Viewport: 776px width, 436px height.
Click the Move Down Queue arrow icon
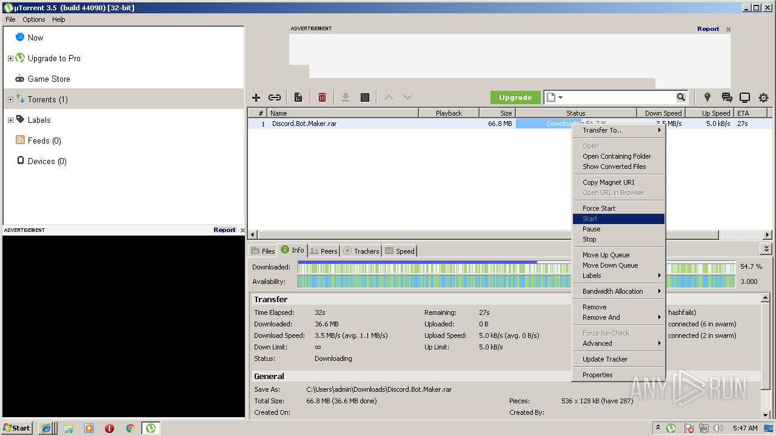coord(407,97)
